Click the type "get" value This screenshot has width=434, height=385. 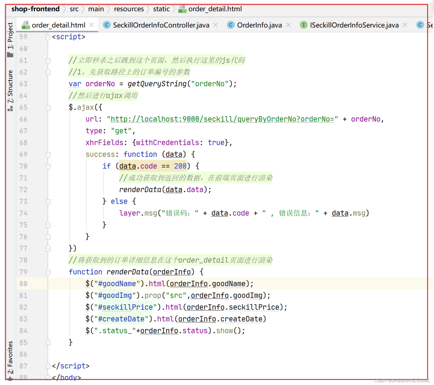121,131
